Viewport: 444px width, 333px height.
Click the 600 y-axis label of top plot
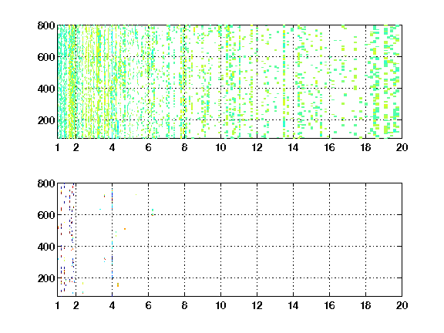click(x=46, y=57)
